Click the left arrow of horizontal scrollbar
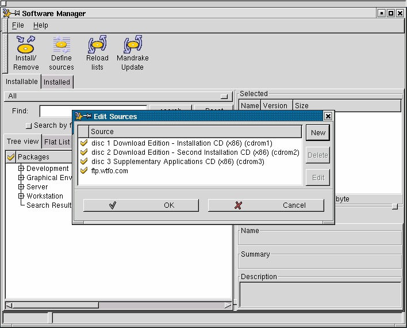Image resolution: width=407 pixels, height=328 pixels. pyautogui.click(x=9, y=305)
